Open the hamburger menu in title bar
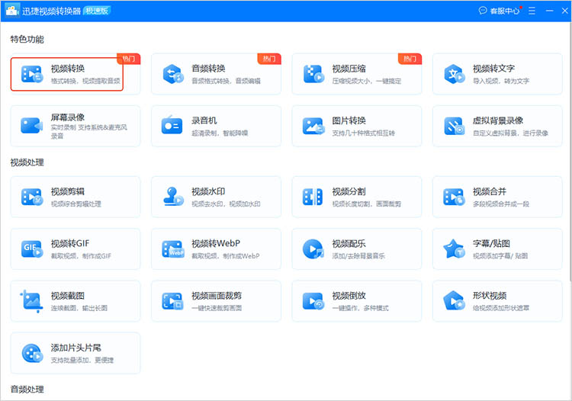Screen dimensions: 572x401 click(x=530, y=11)
